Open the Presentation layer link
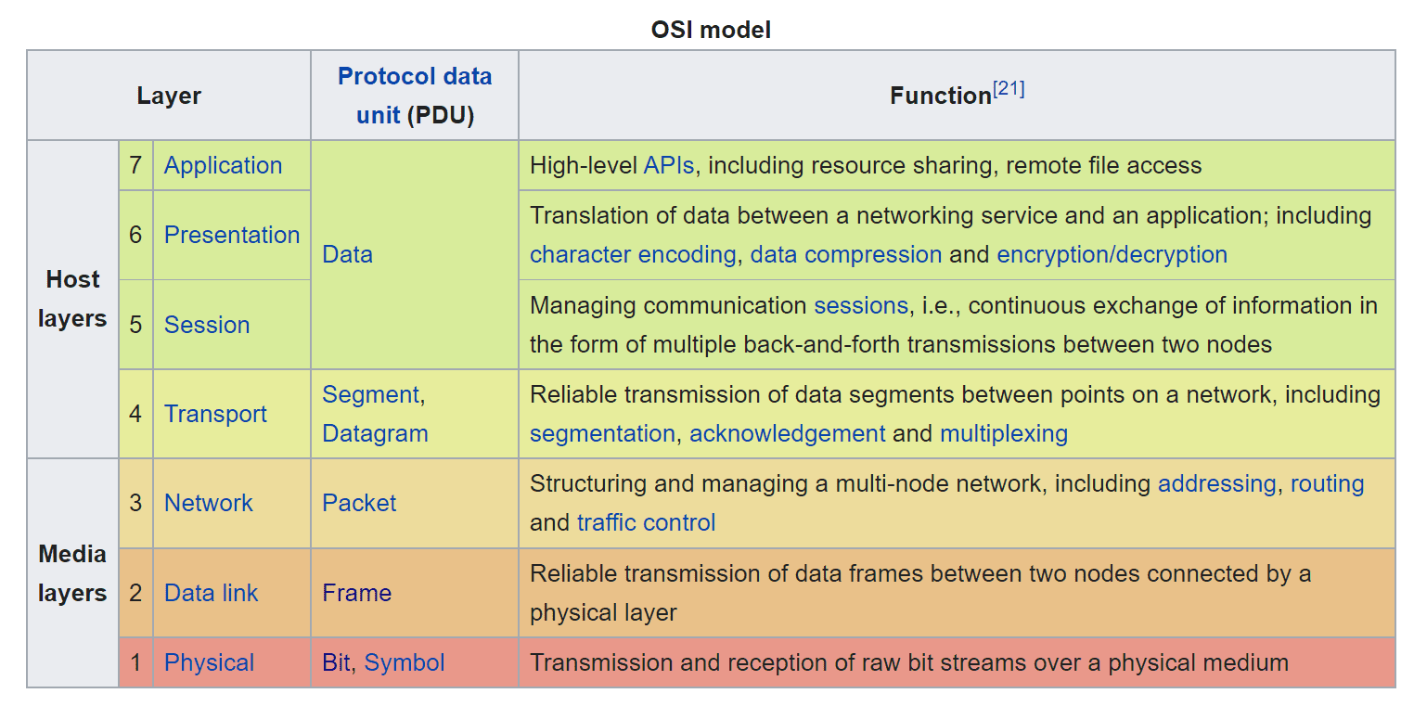Image resolution: width=1414 pixels, height=719 pixels. click(232, 235)
